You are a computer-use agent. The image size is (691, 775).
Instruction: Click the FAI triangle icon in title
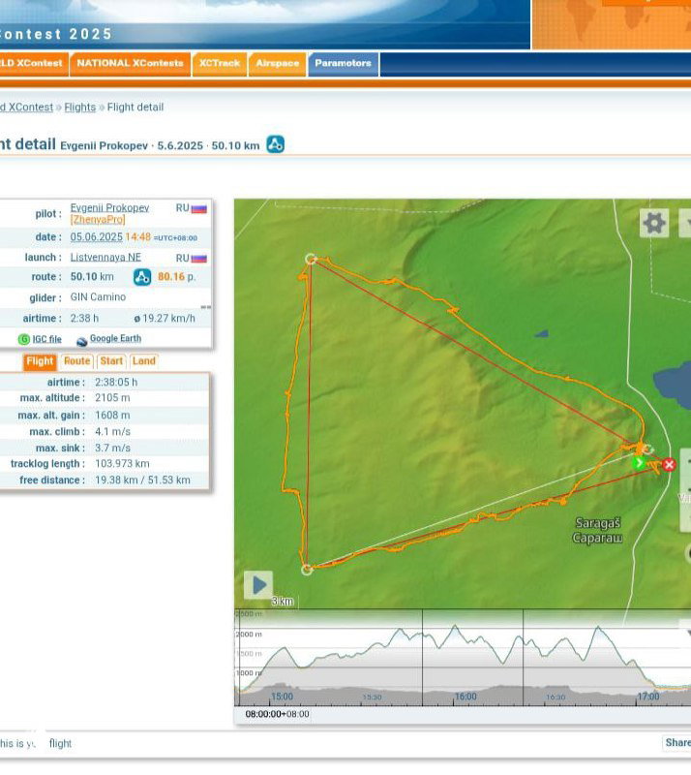(276, 144)
